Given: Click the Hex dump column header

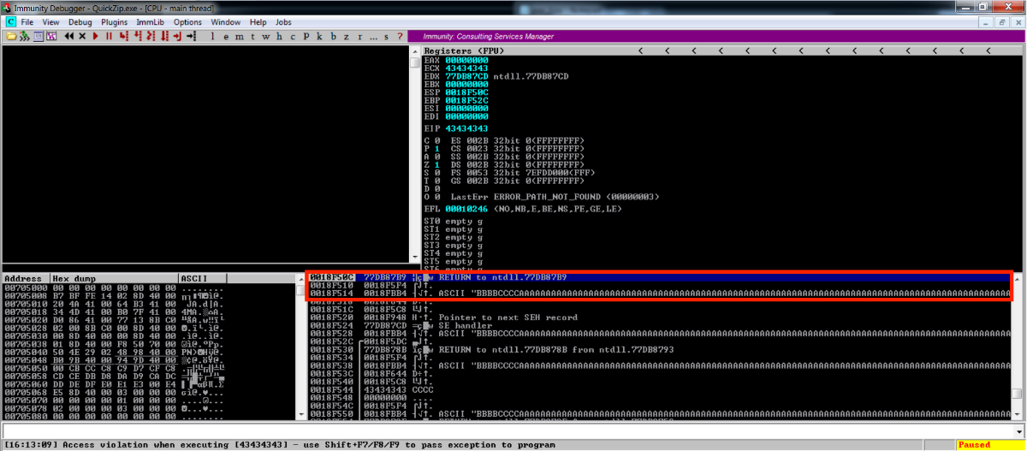Looking at the screenshot, I should [x=113, y=278].
